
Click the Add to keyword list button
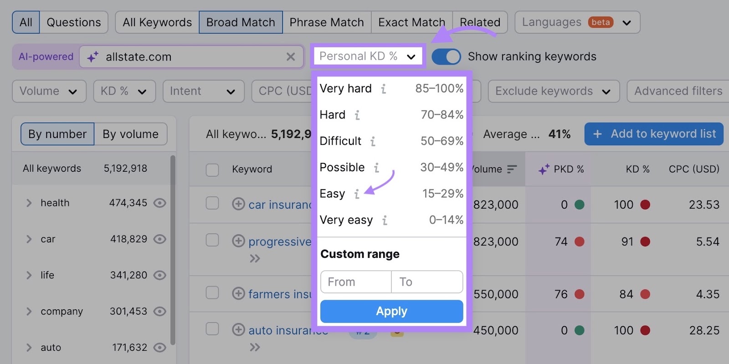pyautogui.click(x=653, y=134)
